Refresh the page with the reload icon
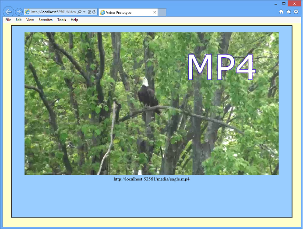This screenshot has width=303, height=229. [x=94, y=12]
